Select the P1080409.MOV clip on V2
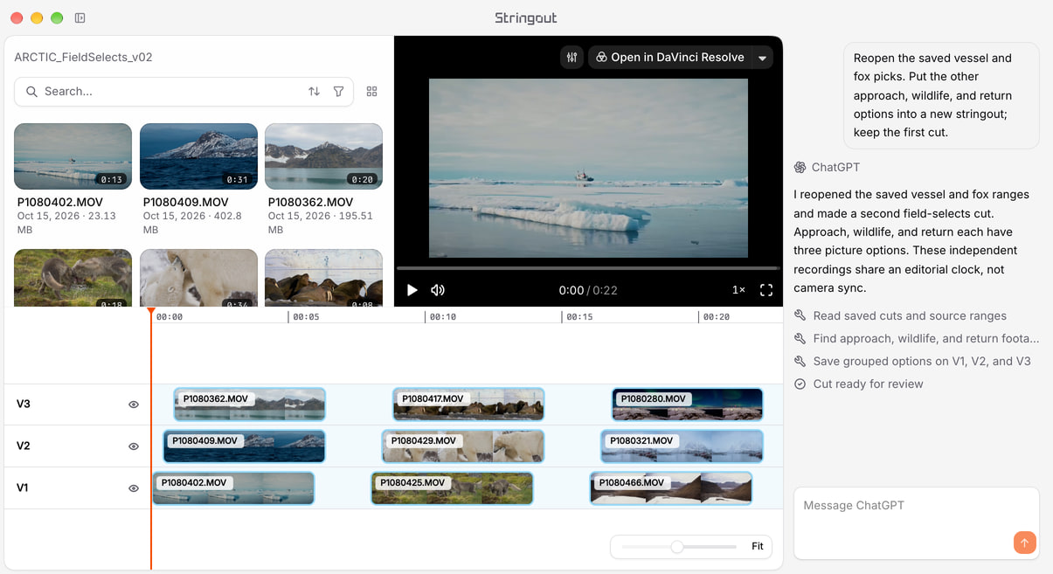 tap(244, 446)
